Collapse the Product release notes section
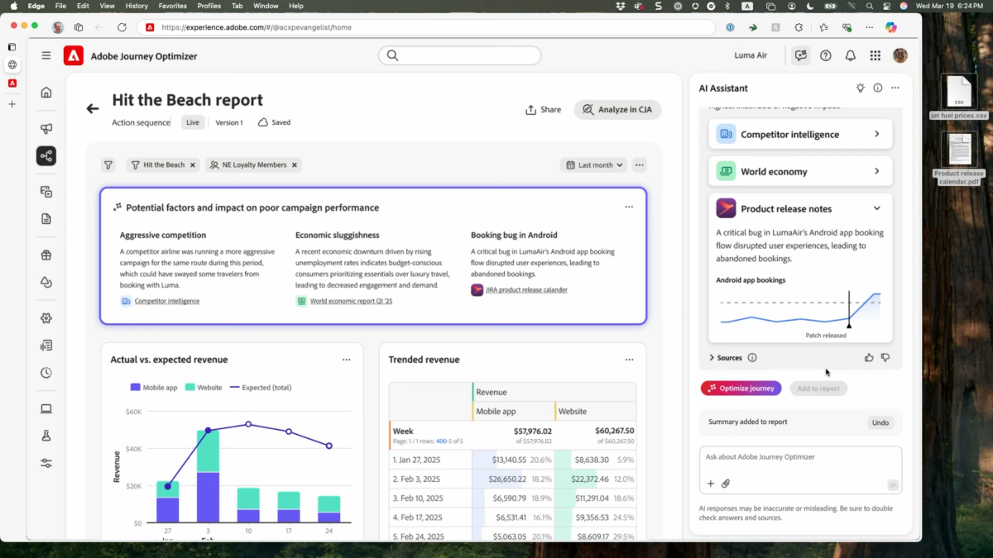993x558 pixels. pyautogui.click(x=876, y=208)
